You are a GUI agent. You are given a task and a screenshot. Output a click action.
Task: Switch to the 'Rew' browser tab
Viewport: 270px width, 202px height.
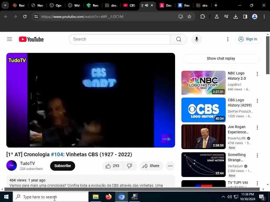[x=93, y=5]
